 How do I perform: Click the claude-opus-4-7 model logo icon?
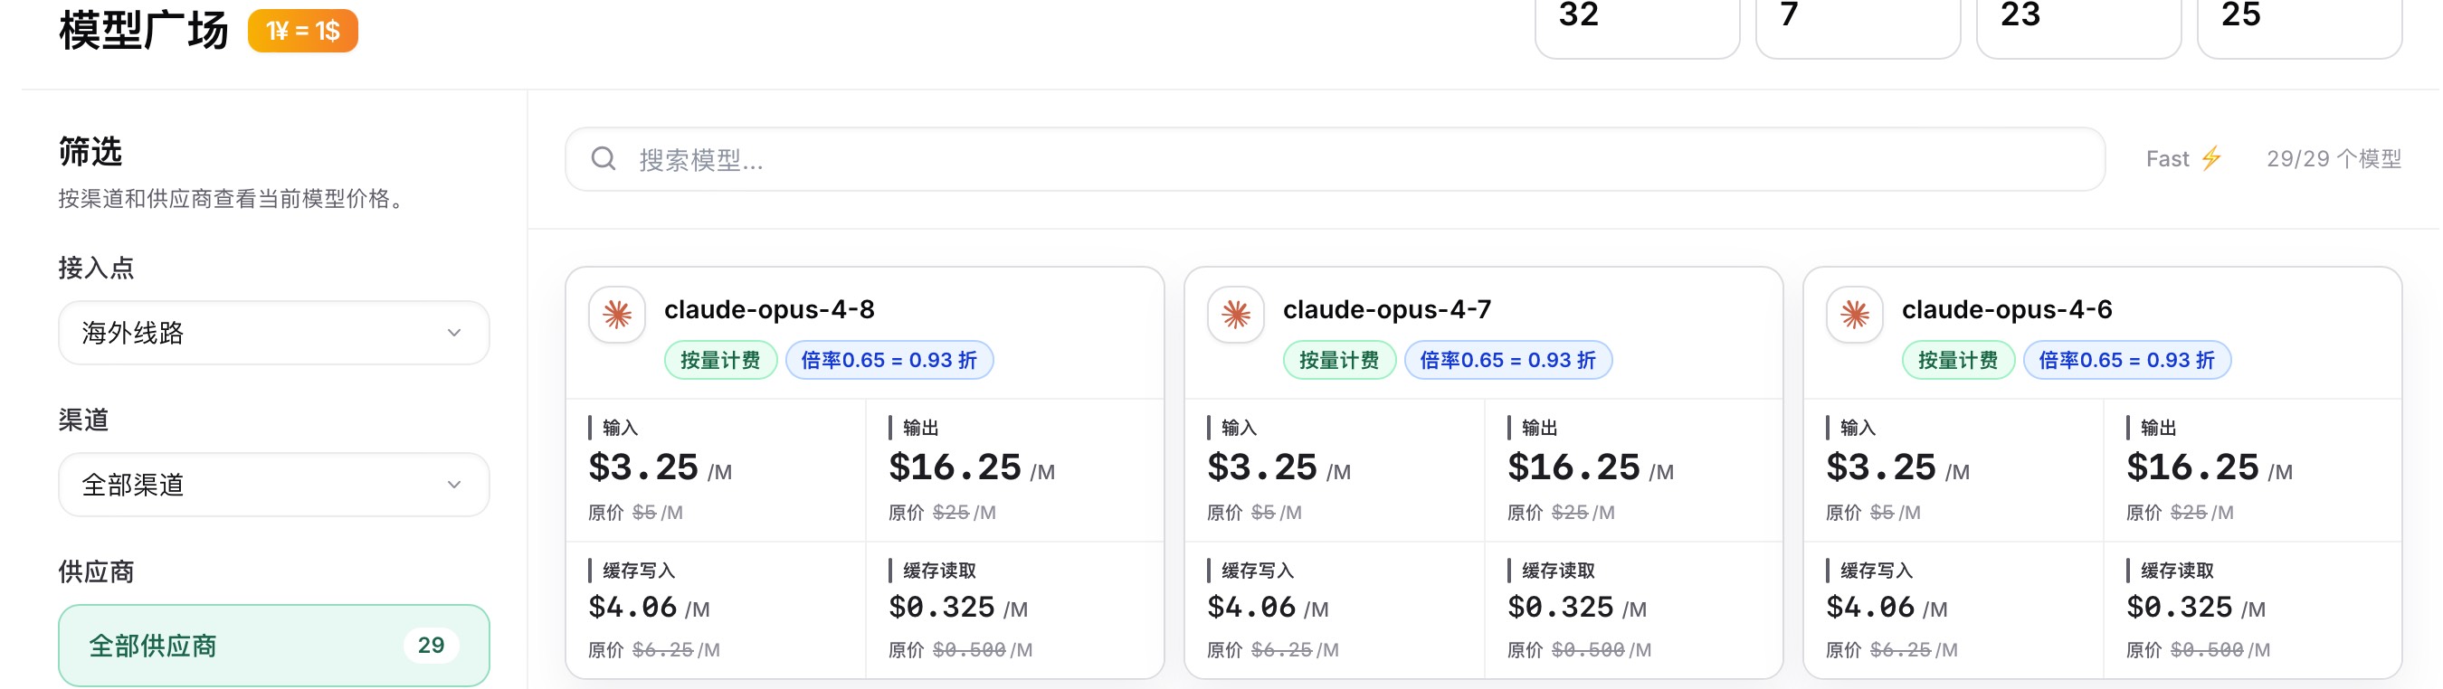(x=1236, y=315)
